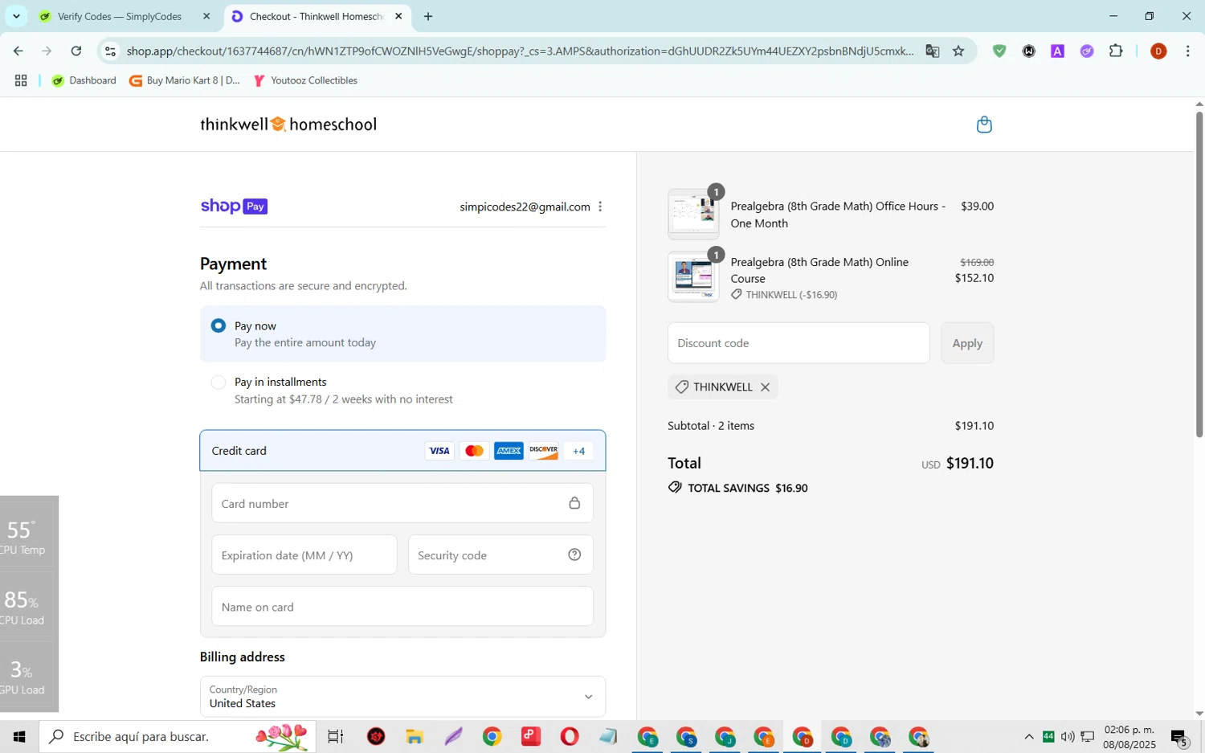Click the Credit card payment header
The width and height of the screenshot is (1205, 753).
click(402, 451)
